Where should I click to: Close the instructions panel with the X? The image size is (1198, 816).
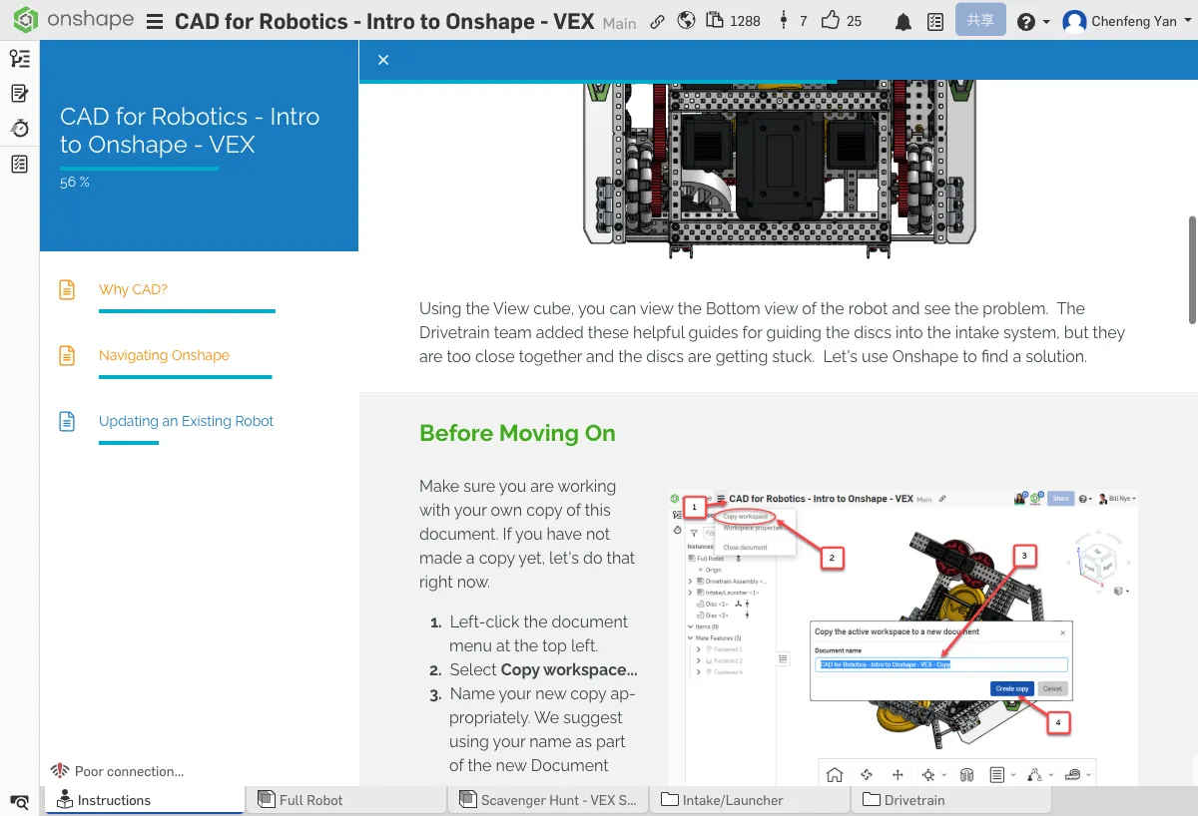tap(383, 60)
